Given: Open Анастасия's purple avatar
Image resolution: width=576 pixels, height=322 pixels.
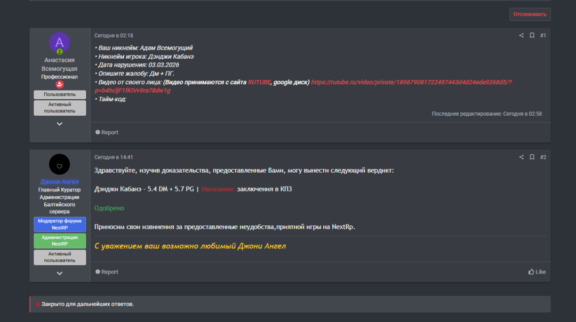Looking at the screenshot, I should 60,43.
